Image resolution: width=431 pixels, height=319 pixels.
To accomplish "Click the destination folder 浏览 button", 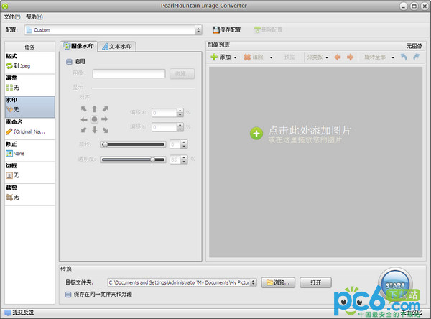I will click(278, 282).
